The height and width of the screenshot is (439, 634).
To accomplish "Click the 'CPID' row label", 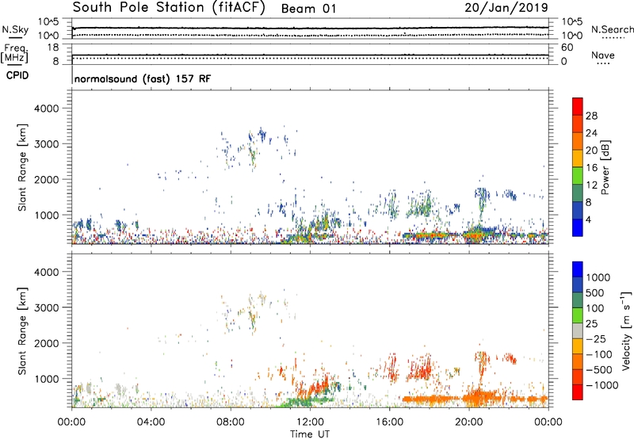I will 17,75.
